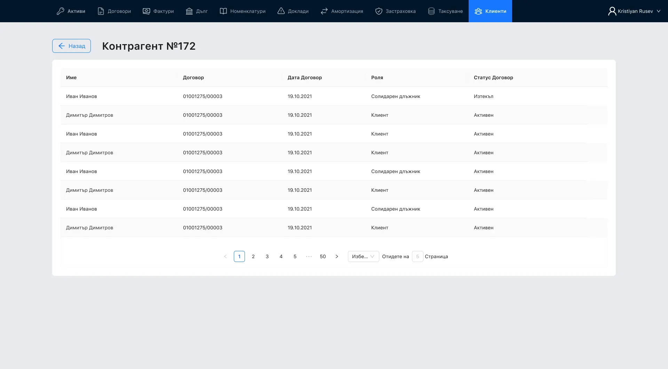
Task: Go to page 3 in pagination
Action: click(x=267, y=256)
